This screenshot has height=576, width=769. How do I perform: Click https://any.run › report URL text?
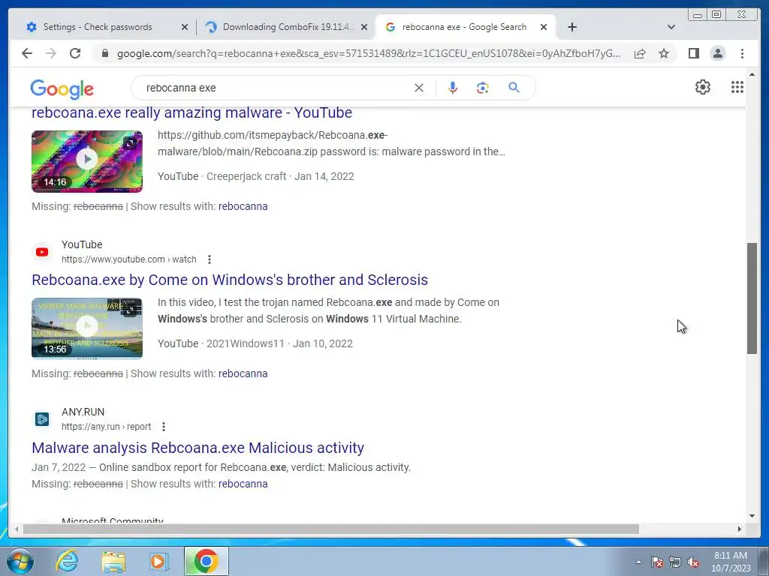(106, 427)
